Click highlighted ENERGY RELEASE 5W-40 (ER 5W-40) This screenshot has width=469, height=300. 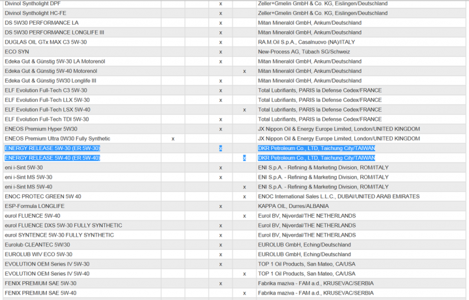pyautogui.click(x=52, y=158)
